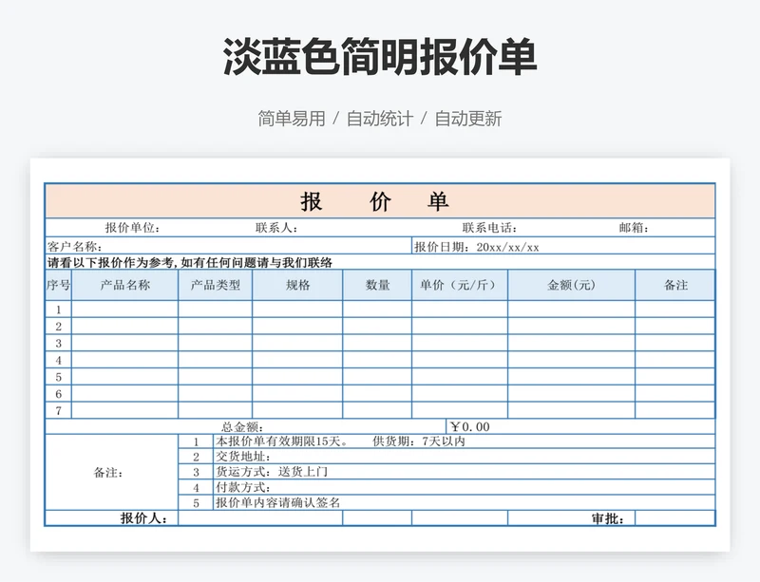760x582 pixels.
Task: Click the 数量 cell in row 3
Action: click(x=377, y=343)
